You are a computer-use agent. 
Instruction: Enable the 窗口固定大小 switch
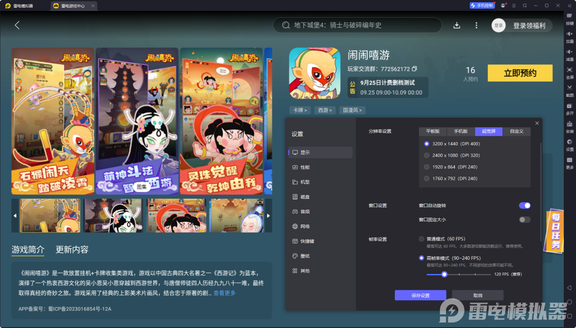click(525, 219)
